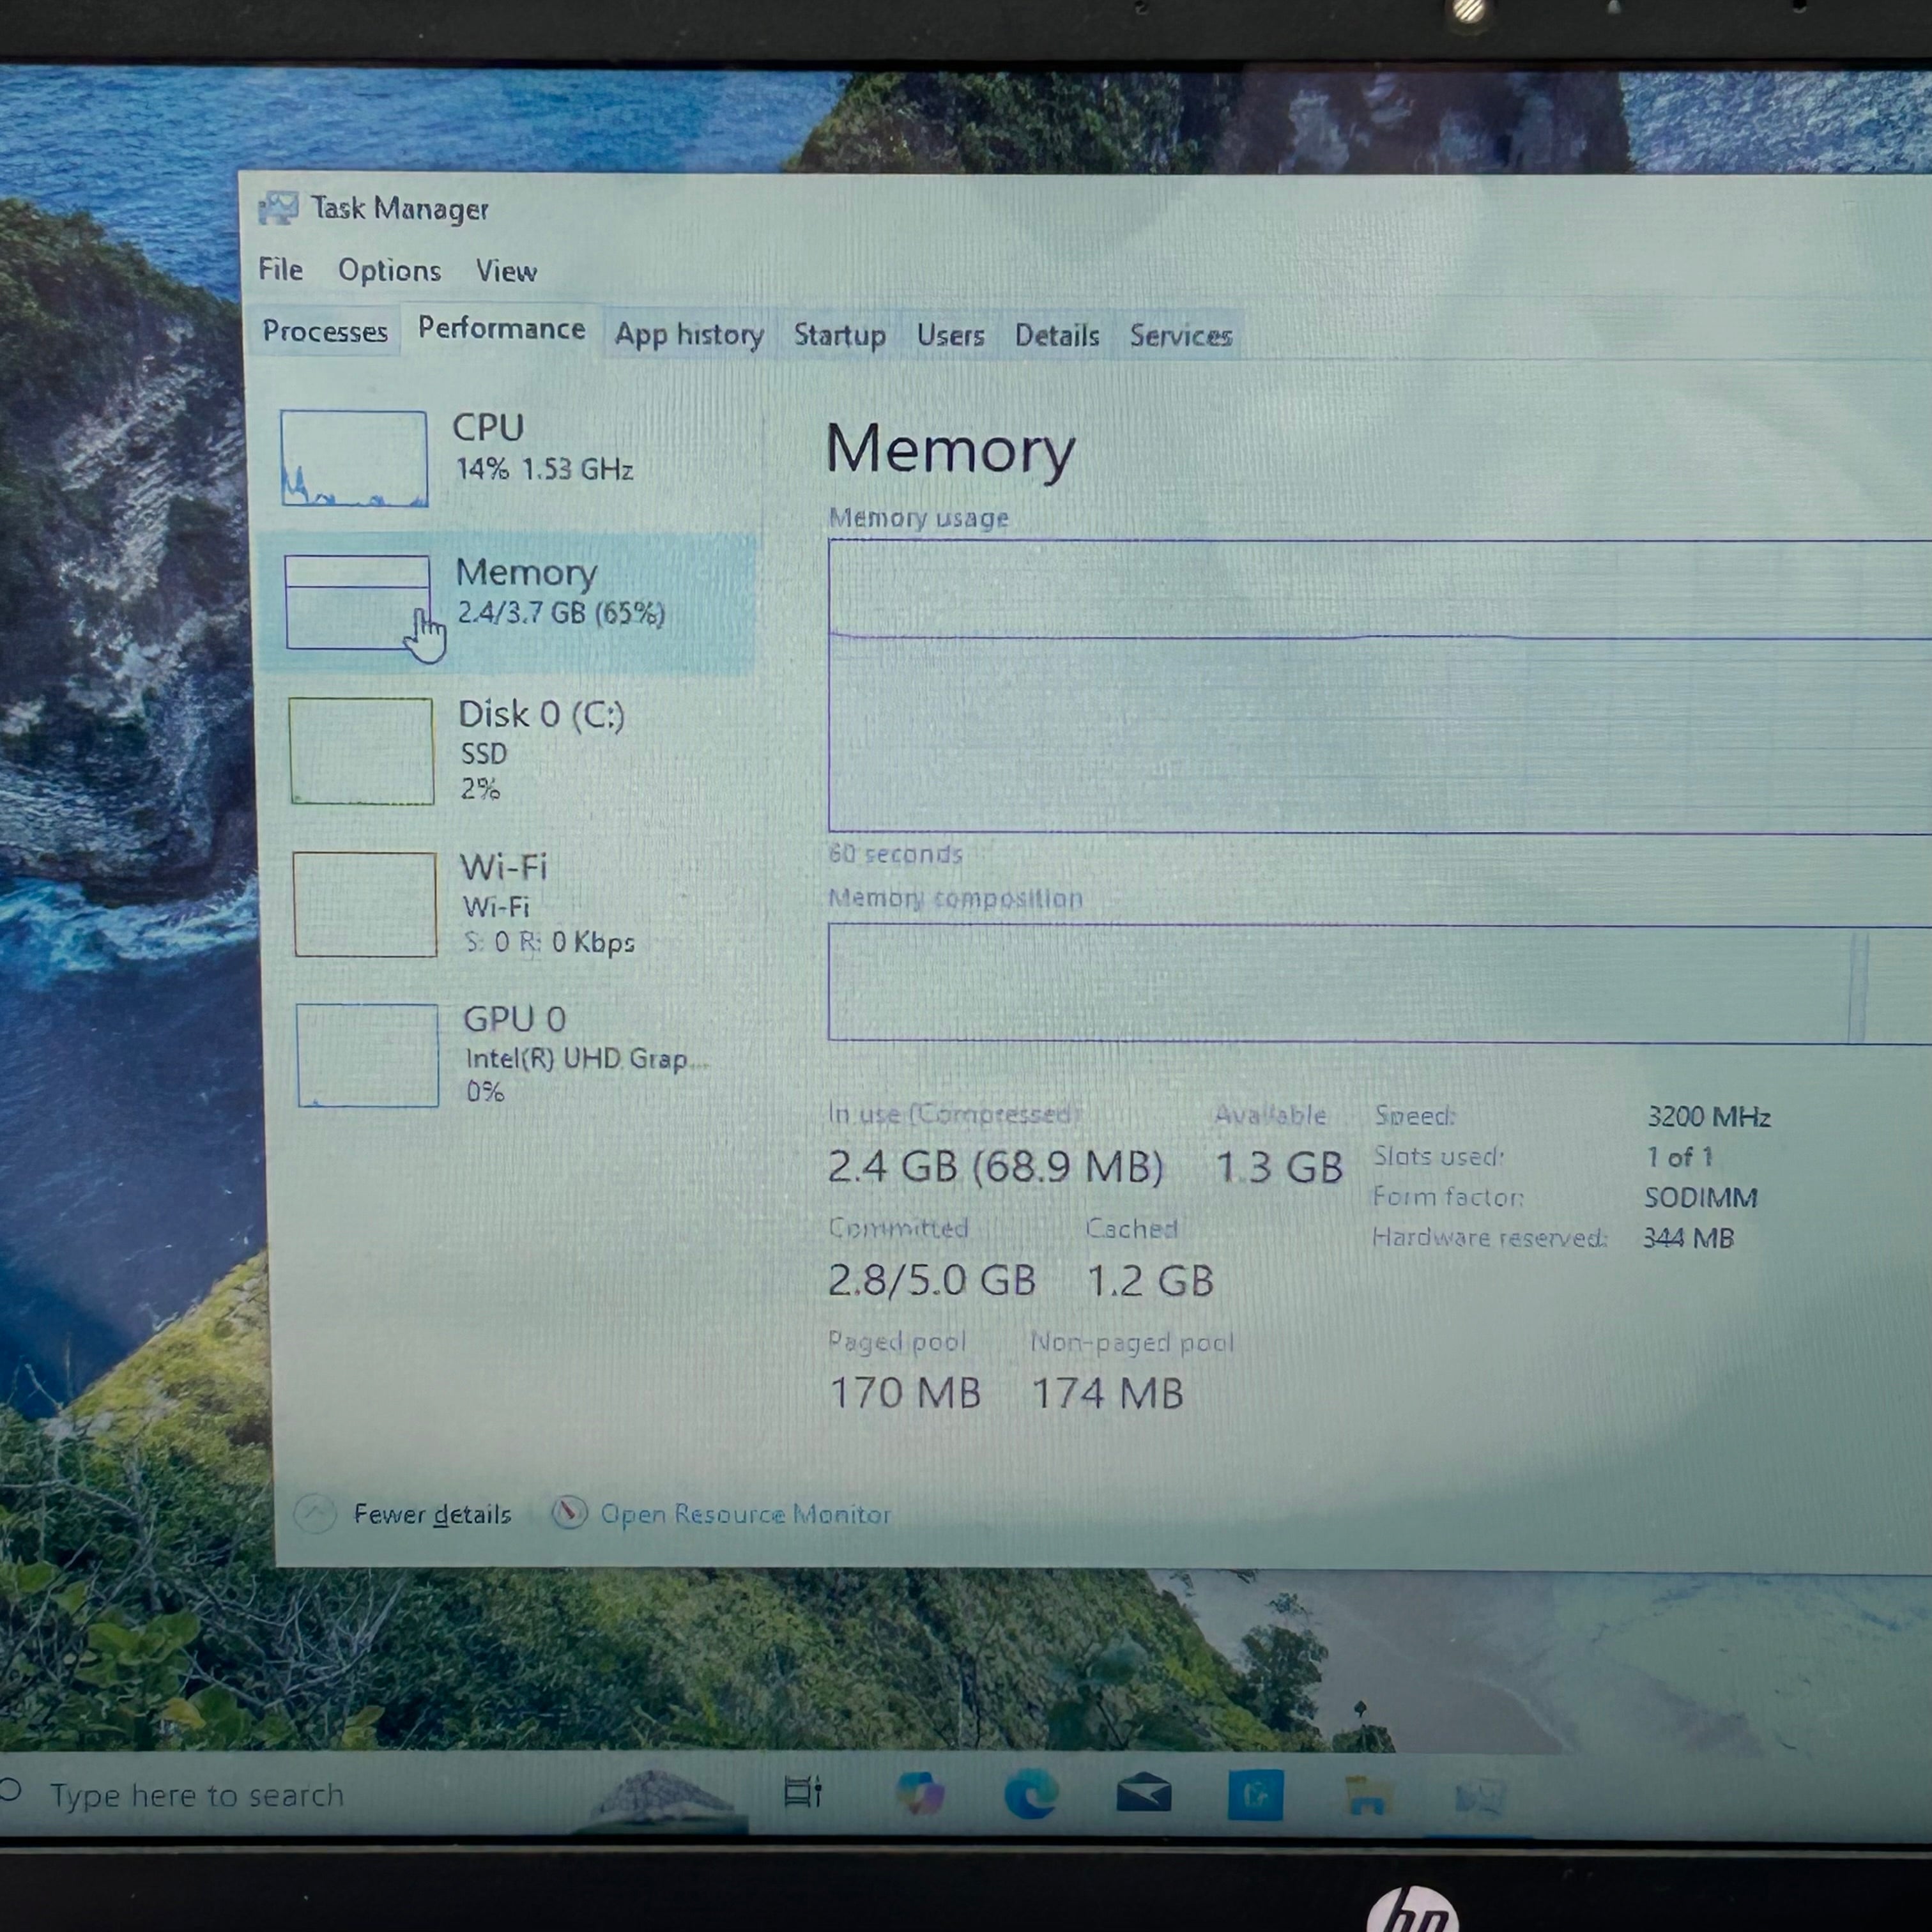Open Task View from the taskbar
The image size is (1932, 1932).
coord(802,1792)
